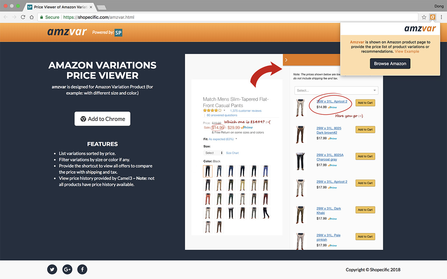This screenshot has width=447, height=279.
Task: Click the amzvar logo in the page header
Action: coord(67,32)
